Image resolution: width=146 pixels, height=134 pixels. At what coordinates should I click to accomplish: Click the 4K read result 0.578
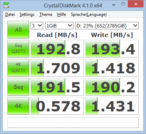pos(57,106)
